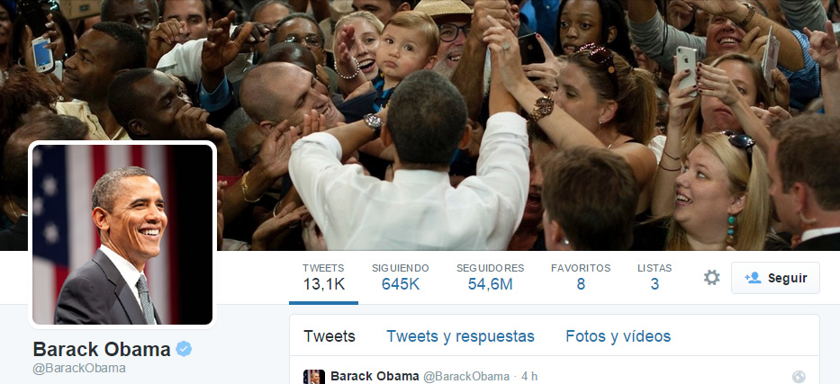View the Siguiendo list of 645K accounts
Screen dimensions: 840x384
(400, 277)
